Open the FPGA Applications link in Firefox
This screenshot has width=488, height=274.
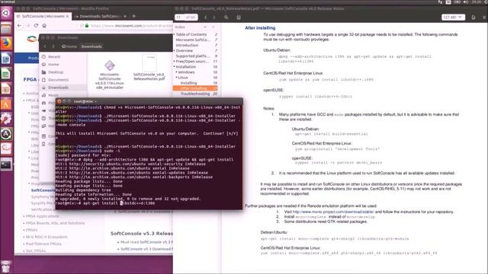click(x=43, y=216)
